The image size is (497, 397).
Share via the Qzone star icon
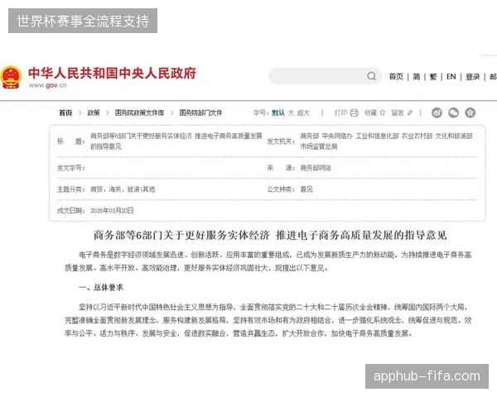pyautogui.click(x=470, y=112)
